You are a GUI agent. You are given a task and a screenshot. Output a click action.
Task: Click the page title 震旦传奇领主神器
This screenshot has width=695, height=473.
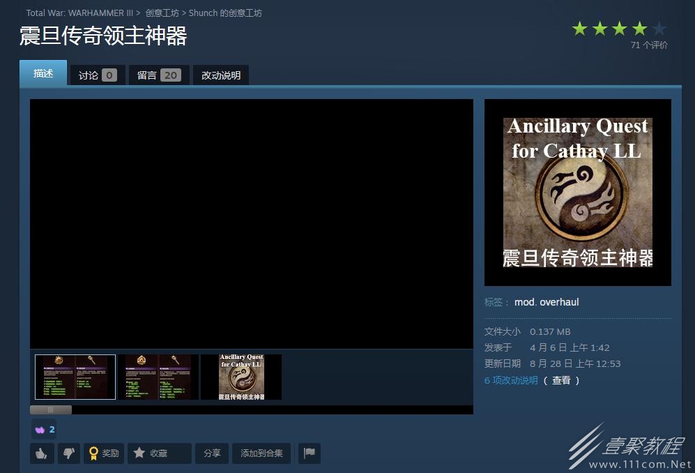103,36
